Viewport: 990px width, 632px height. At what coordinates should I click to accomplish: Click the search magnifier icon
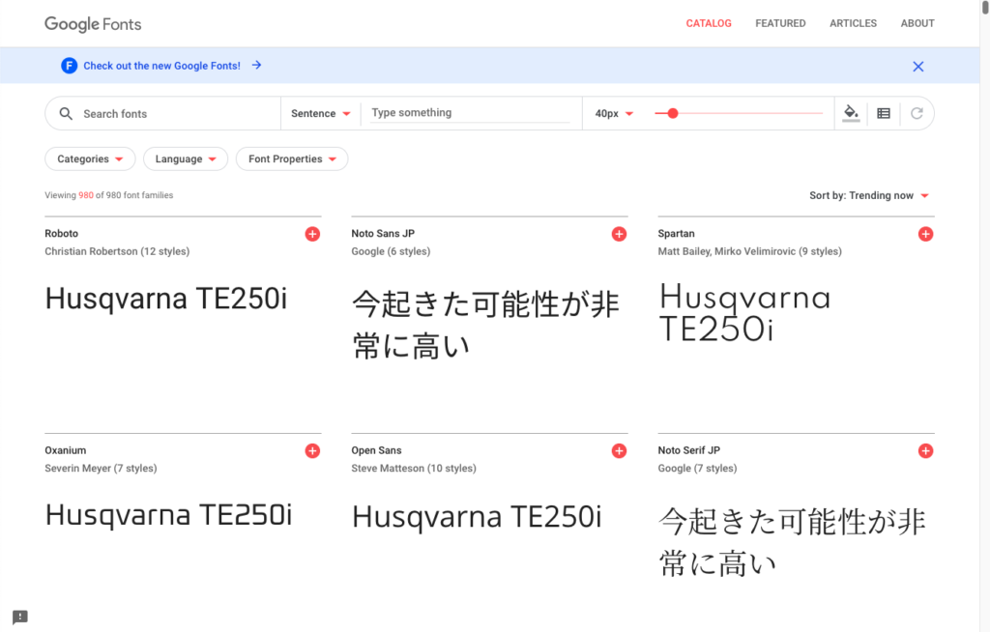(66, 114)
